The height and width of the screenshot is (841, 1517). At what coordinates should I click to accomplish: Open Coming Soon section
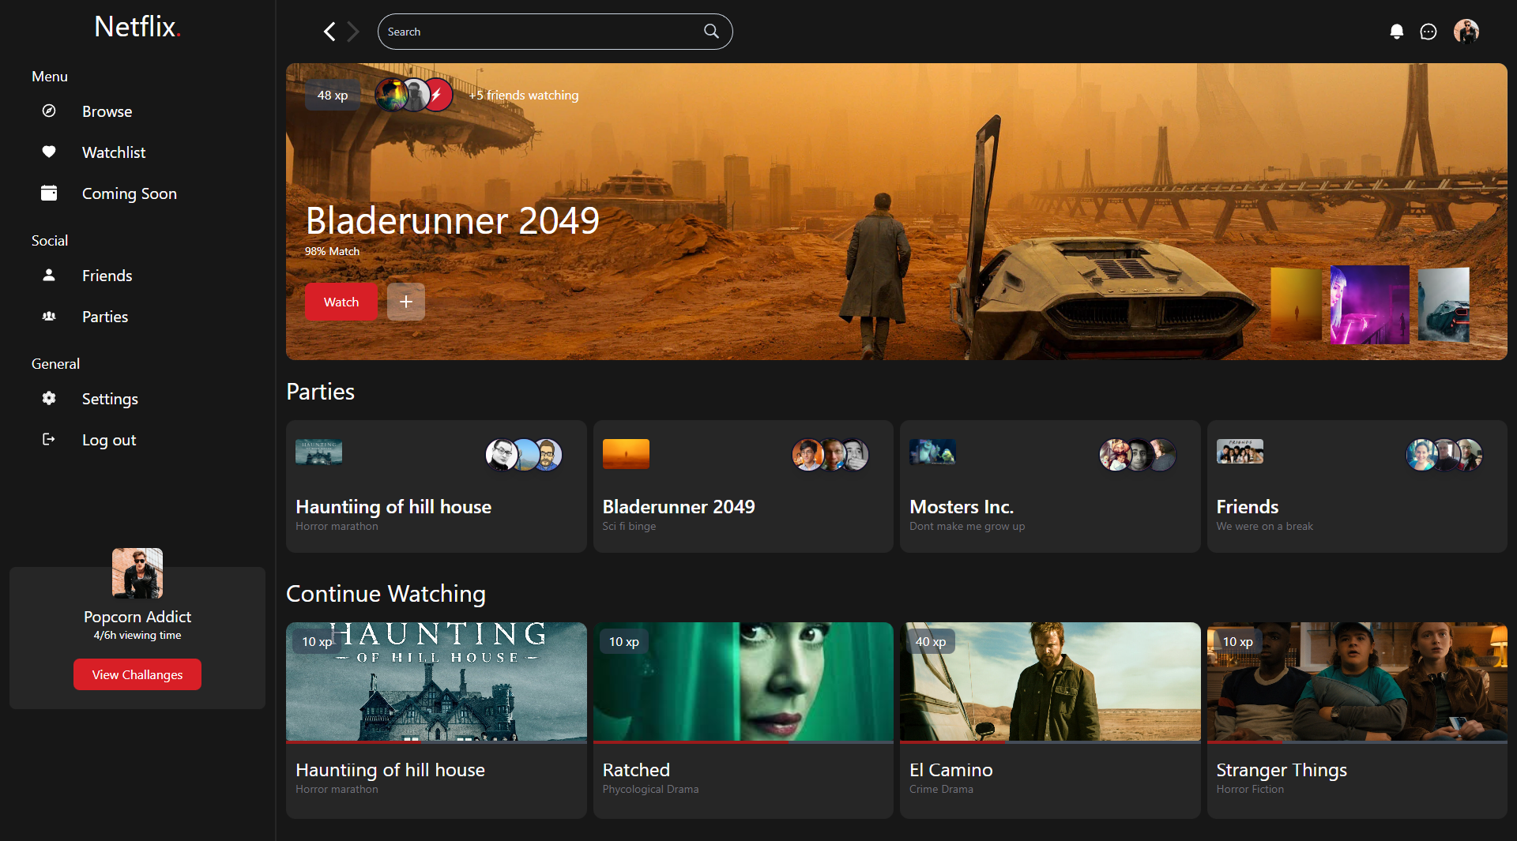(130, 193)
